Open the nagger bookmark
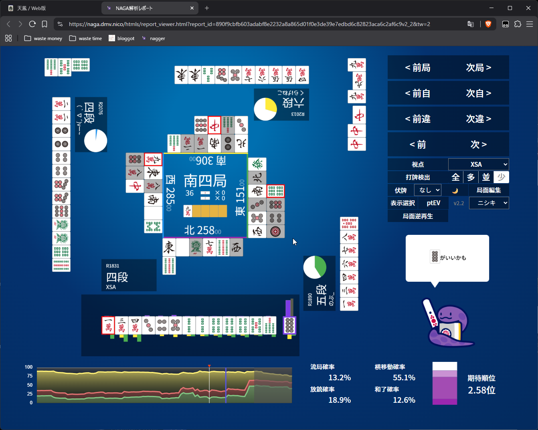 coord(153,38)
